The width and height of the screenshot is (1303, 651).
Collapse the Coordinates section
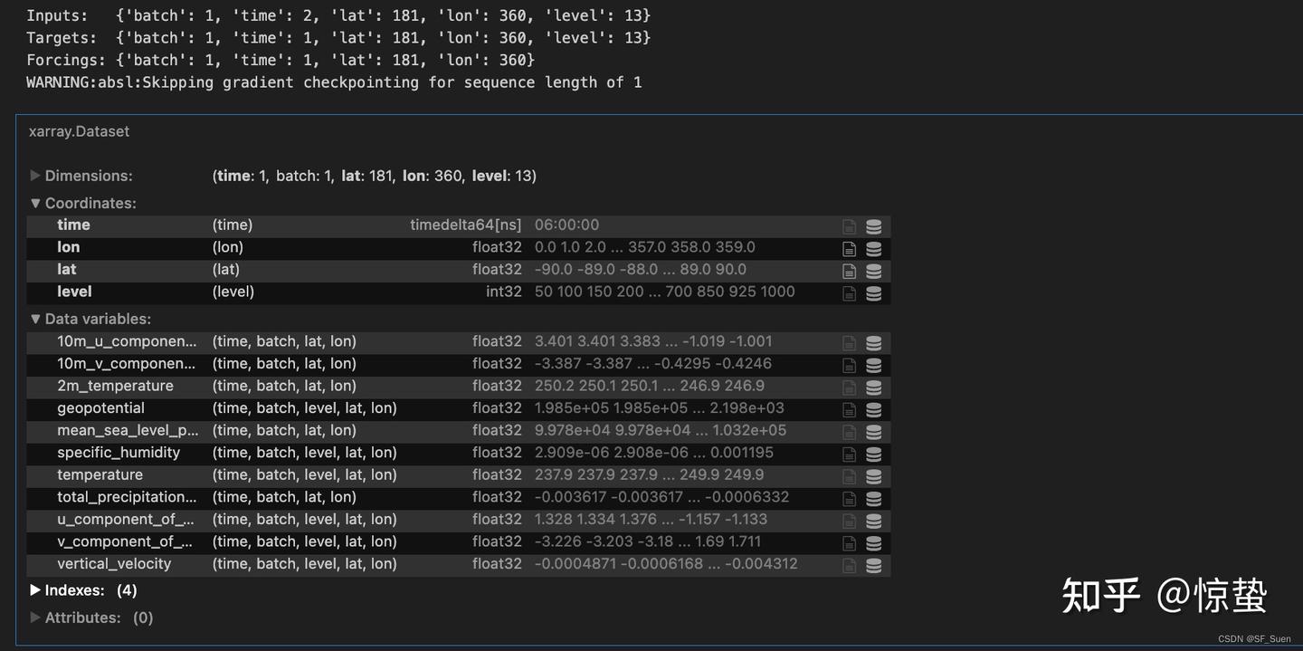[83, 203]
